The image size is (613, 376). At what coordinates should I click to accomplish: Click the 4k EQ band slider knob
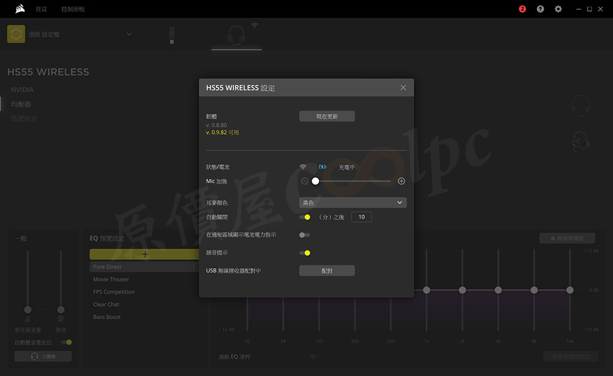498,290
